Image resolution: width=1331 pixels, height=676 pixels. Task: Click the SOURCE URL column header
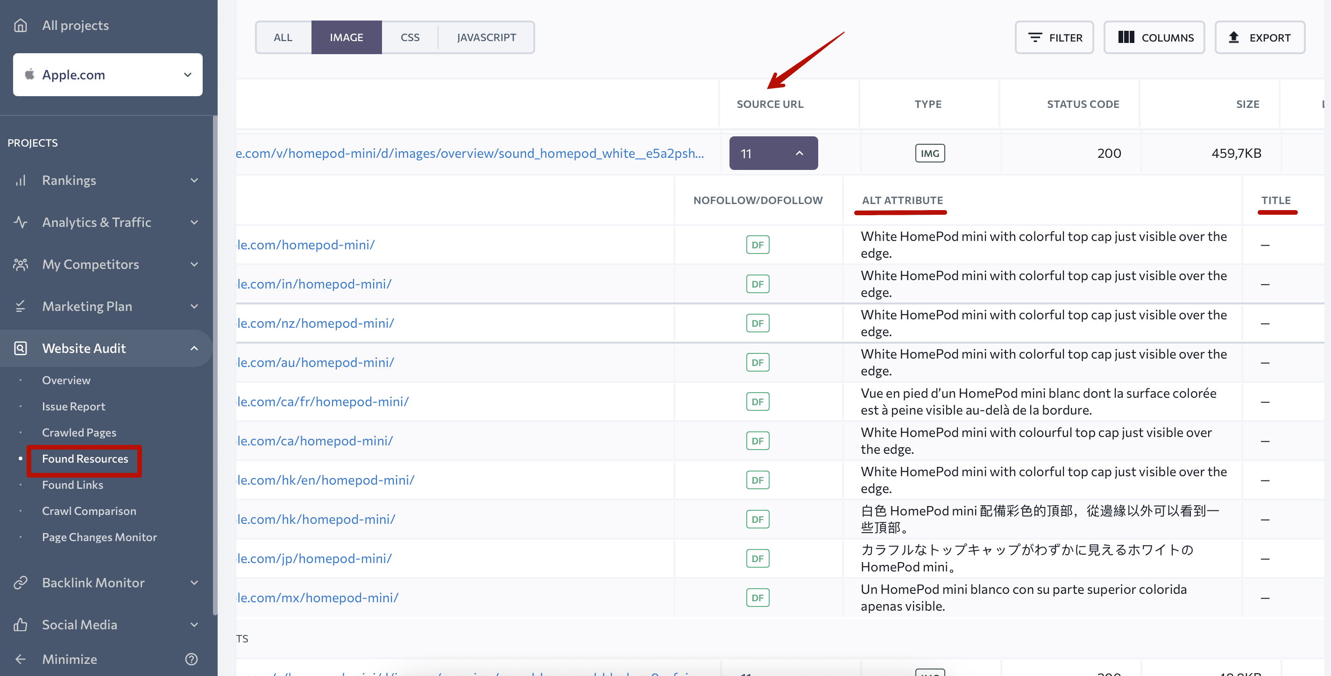click(x=770, y=104)
